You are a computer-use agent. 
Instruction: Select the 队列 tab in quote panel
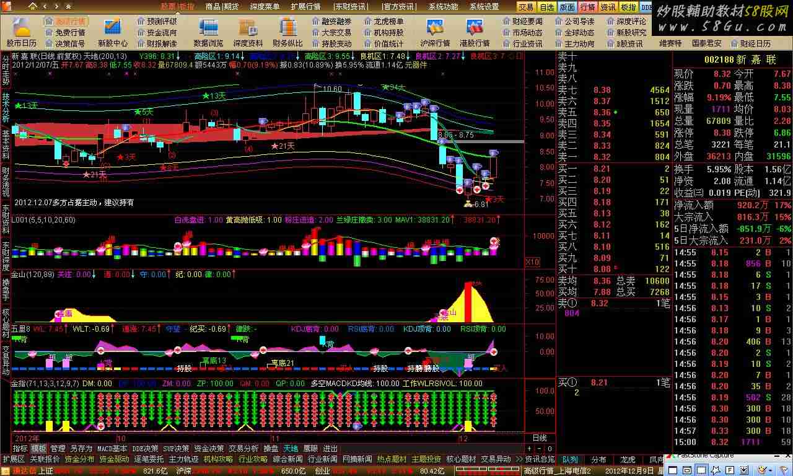click(x=570, y=460)
